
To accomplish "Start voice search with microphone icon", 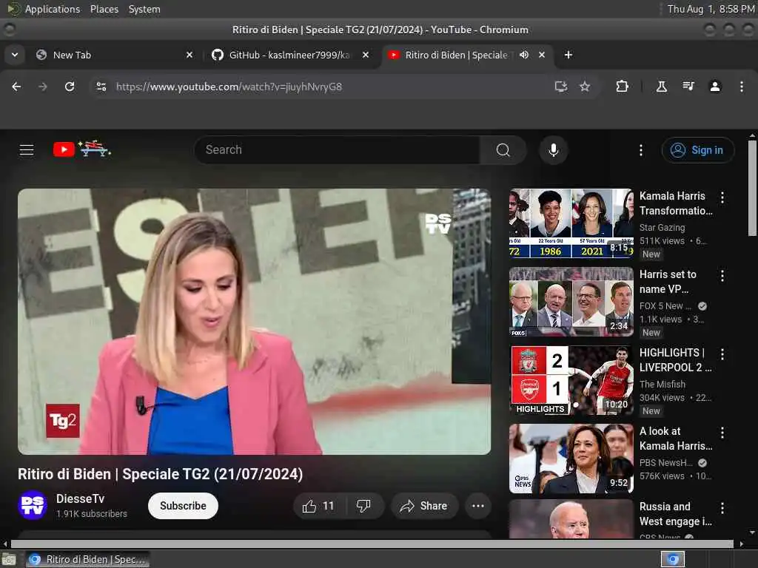I will tap(554, 150).
